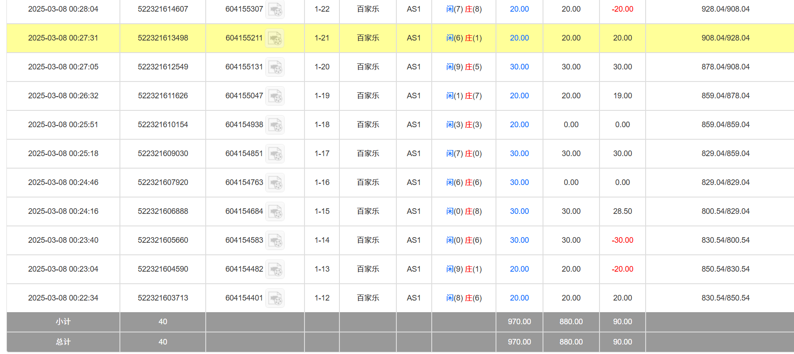The width and height of the screenshot is (794, 354).
Task: Click the 小计 subtotal row label
Action: (63, 322)
